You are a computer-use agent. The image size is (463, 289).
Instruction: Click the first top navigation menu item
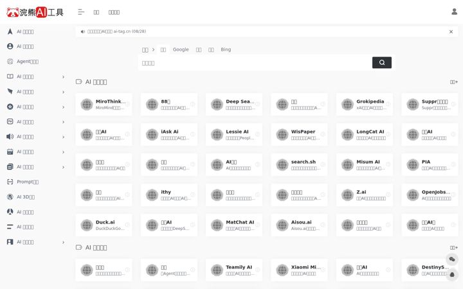tap(96, 12)
